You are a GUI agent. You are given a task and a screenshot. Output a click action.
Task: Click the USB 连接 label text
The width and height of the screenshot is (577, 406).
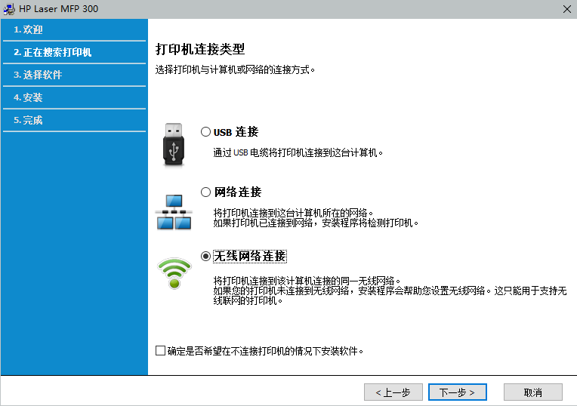pos(236,131)
